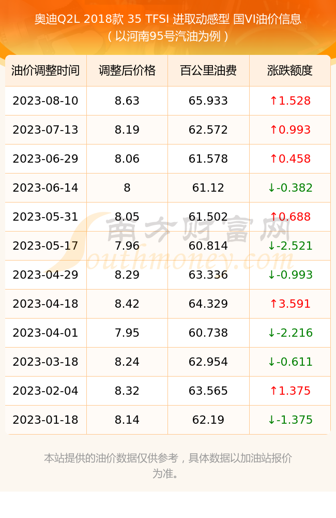Select the green ↓-0.611 change value

[290, 362]
